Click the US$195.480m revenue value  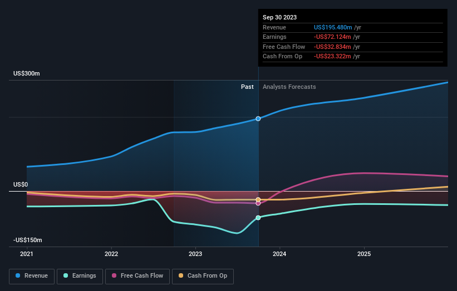333,27
